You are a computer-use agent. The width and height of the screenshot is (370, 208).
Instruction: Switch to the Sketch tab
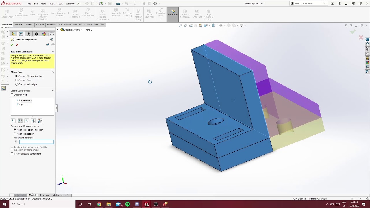point(29,25)
